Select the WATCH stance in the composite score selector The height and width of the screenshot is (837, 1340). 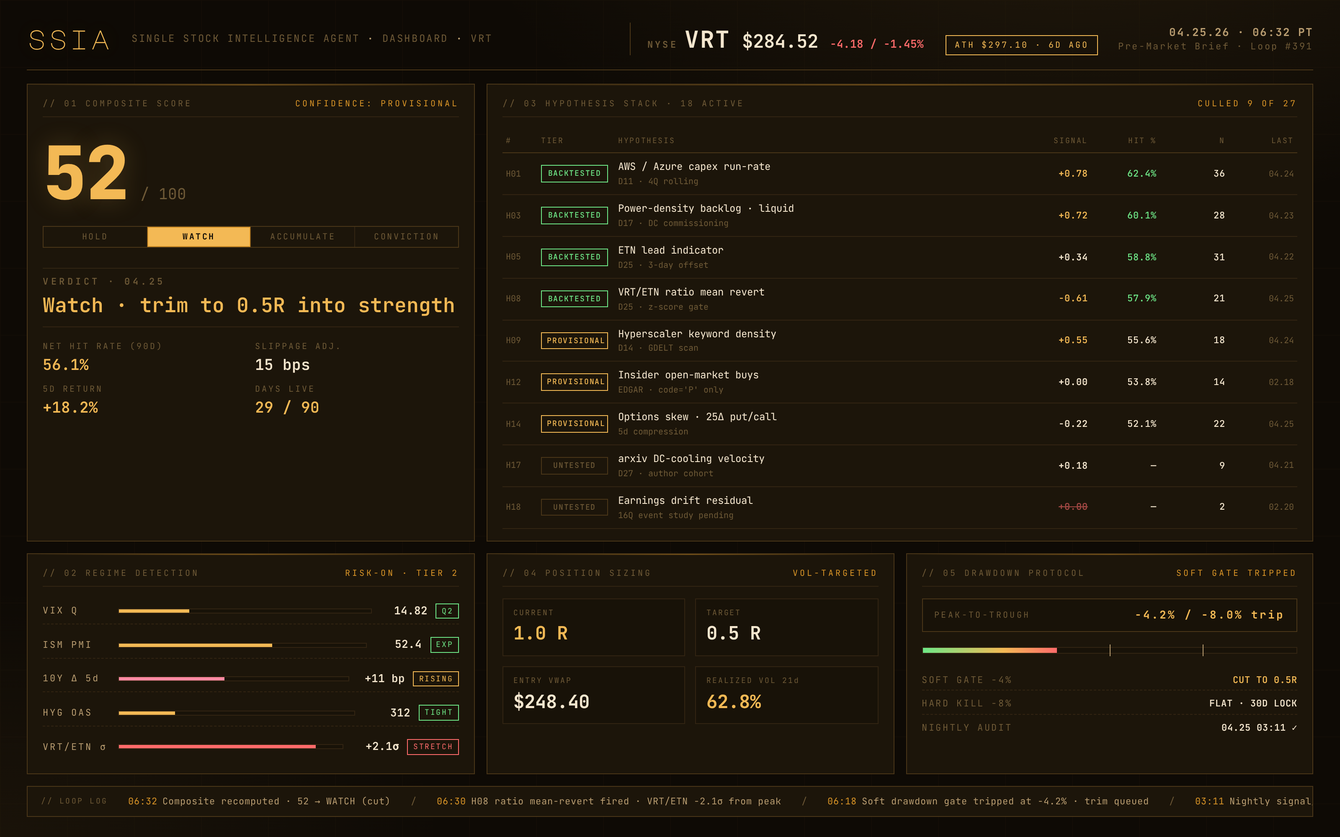(198, 236)
